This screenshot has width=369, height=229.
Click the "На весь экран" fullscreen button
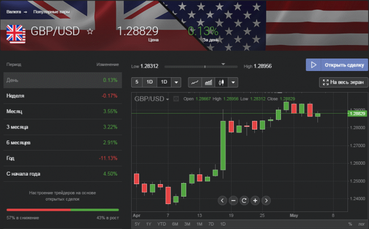click(344, 82)
